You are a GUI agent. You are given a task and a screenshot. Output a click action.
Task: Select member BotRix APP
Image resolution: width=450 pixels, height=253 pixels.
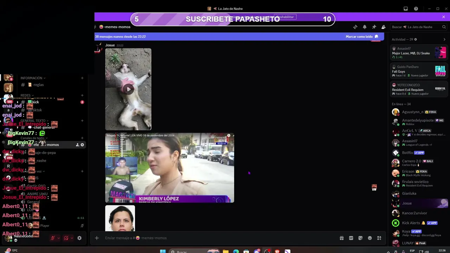419,153
